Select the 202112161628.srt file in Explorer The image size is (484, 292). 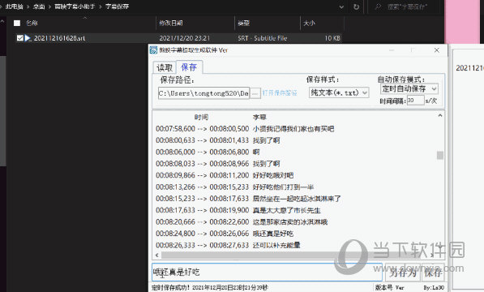click(x=178, y=38)
